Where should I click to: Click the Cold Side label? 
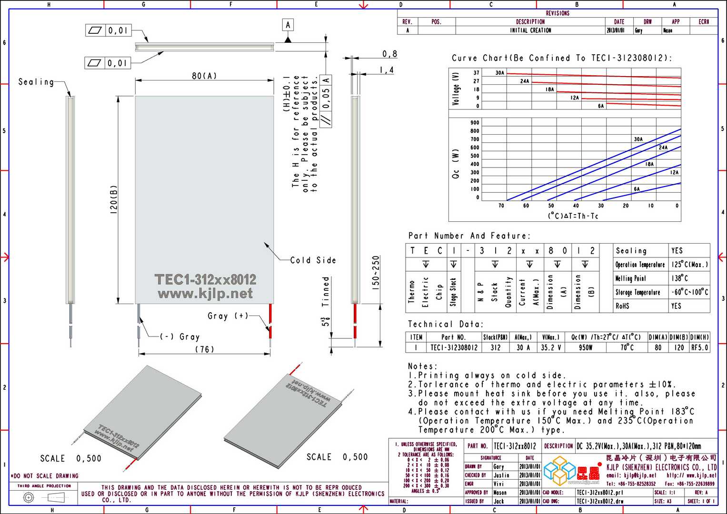click(313, 260)
